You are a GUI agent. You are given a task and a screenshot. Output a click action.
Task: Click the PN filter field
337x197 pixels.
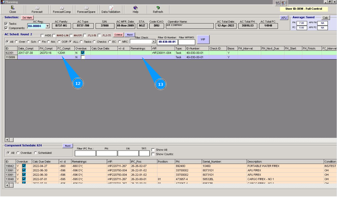[x=107, y=153]
